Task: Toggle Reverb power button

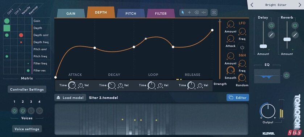Action: tap(295, 25)
